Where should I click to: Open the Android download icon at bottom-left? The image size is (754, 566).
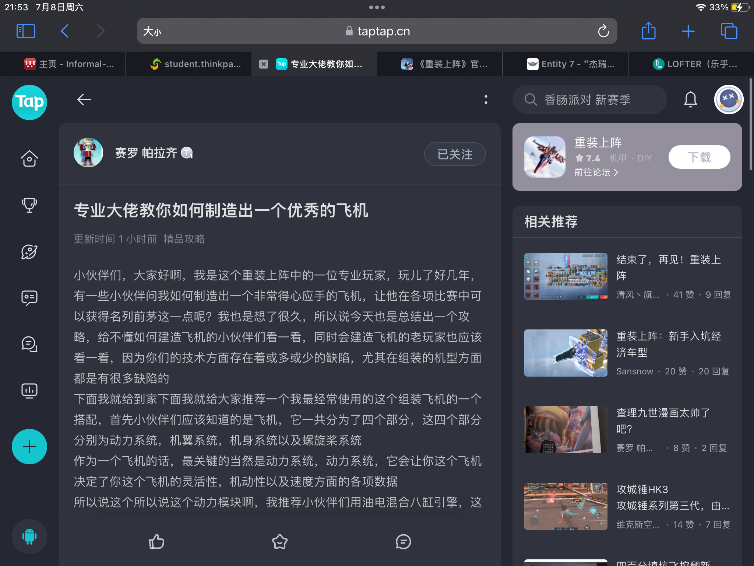[29, 536]
